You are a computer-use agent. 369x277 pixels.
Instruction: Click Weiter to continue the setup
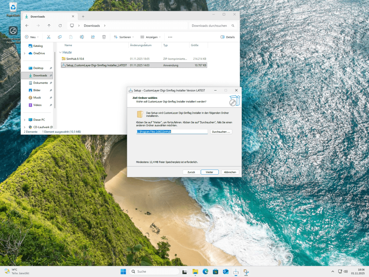(x=209, y=172)
